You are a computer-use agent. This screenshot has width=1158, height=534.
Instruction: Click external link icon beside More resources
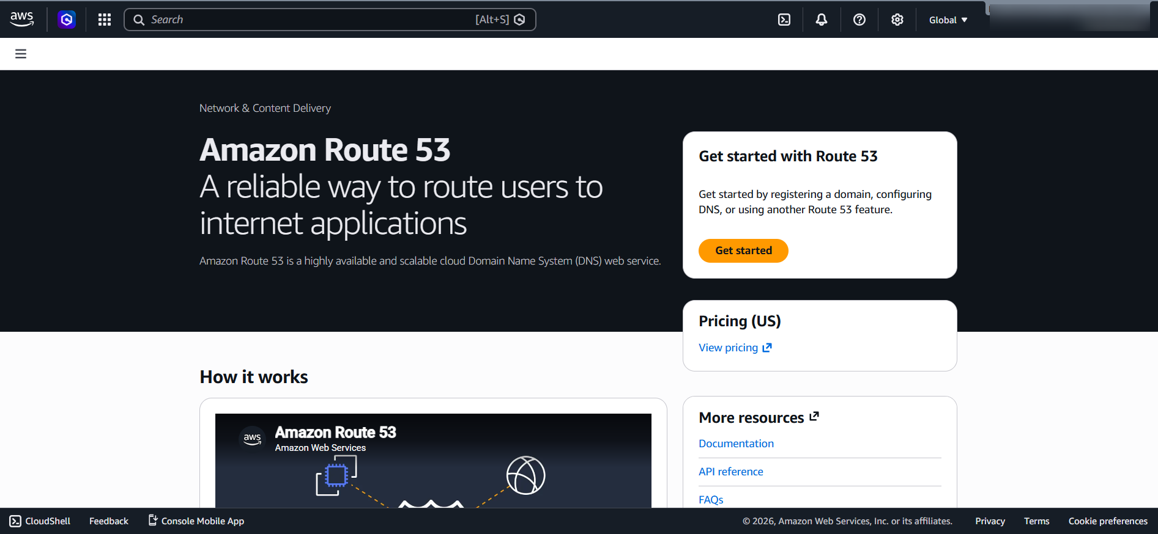coord(814,416)
